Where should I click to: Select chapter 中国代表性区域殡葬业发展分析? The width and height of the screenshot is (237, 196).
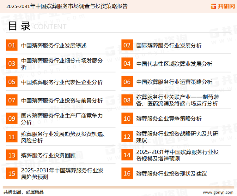tap(174, 64)
